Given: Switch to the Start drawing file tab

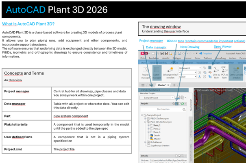Looking at the screenshot, I should click(x=151, y=85).
